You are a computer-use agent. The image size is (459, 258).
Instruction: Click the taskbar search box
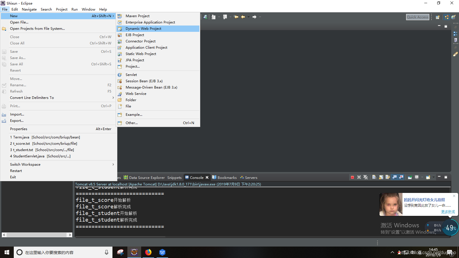point(63,252)
